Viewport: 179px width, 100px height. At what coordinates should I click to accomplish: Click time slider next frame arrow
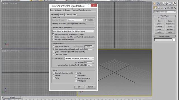click(x=22, y=97)
